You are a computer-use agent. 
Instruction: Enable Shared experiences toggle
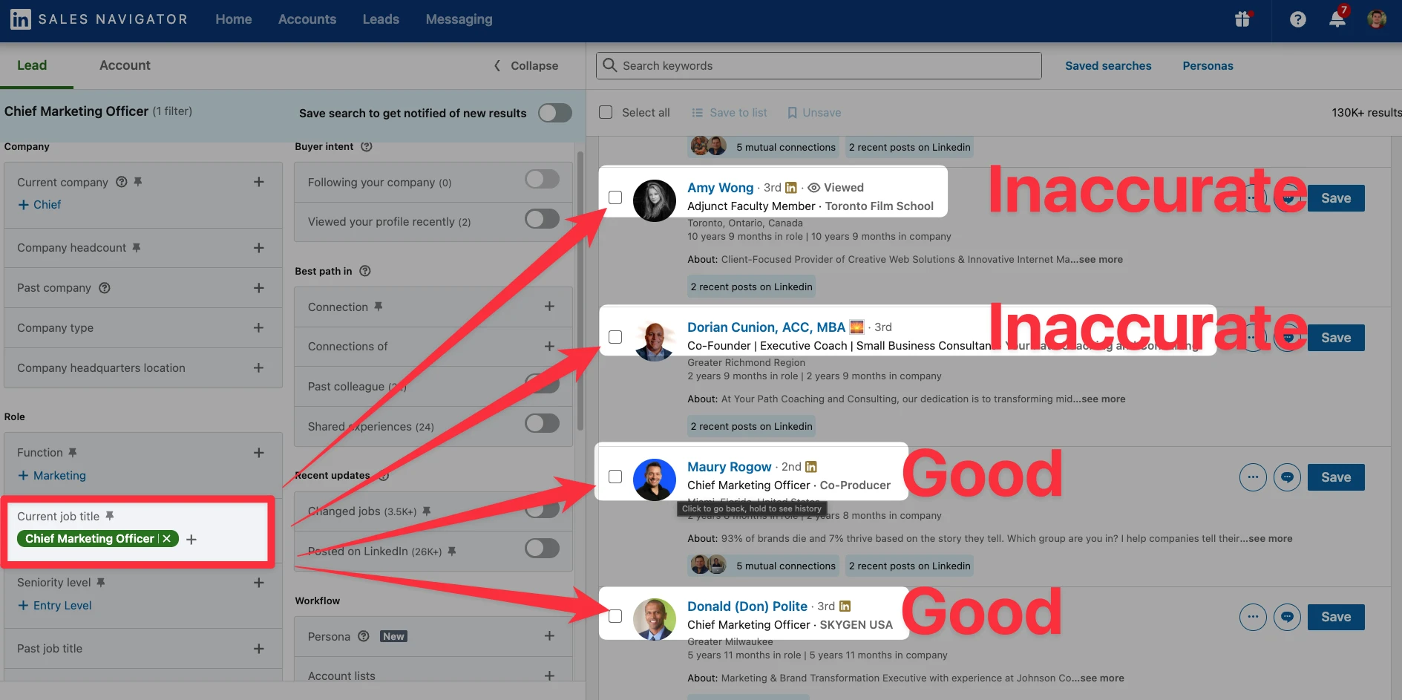coord(542,423)
